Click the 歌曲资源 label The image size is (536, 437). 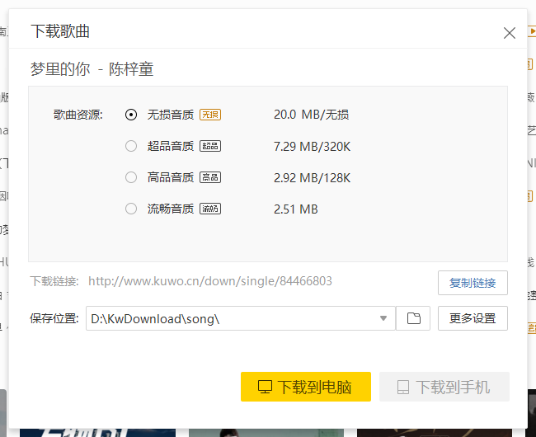click(78, 115)
